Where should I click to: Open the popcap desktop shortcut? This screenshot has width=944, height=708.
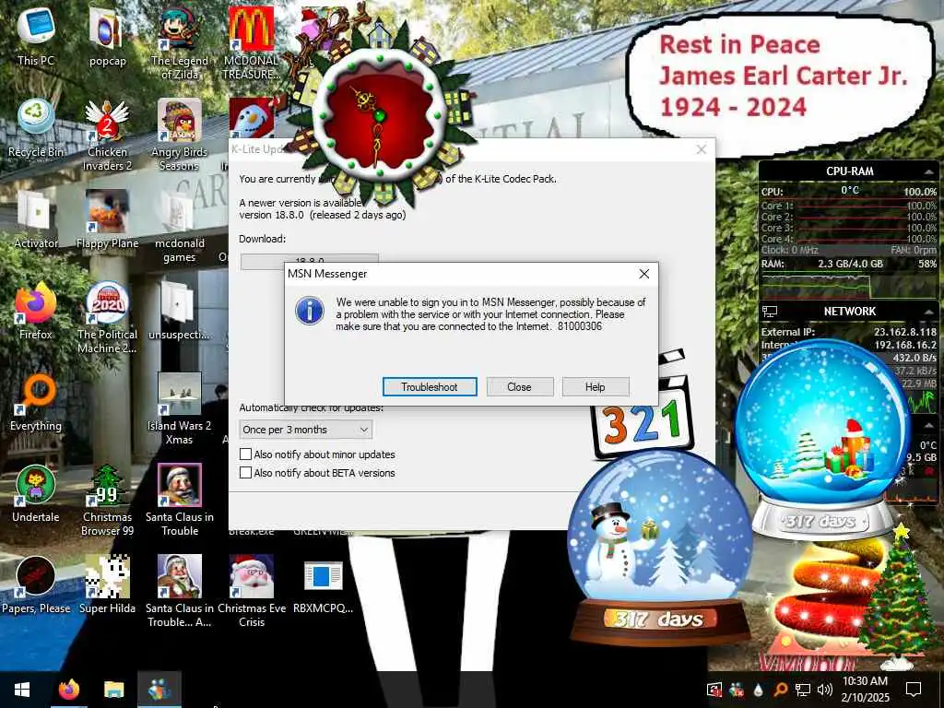[107, 36]
